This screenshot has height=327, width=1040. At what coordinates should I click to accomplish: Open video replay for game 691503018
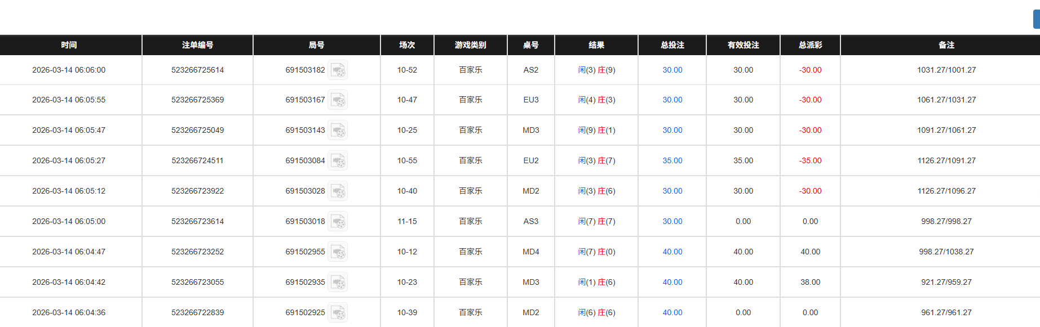(338, 221)
